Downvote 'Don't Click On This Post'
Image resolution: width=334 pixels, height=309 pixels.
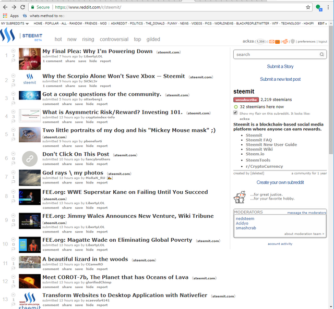pos(13,163)
